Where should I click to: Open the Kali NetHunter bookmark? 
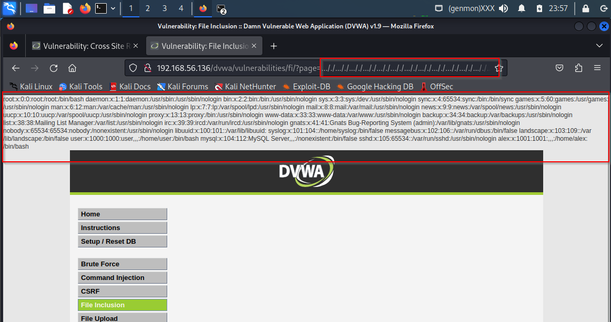click(x=245, y=87)
